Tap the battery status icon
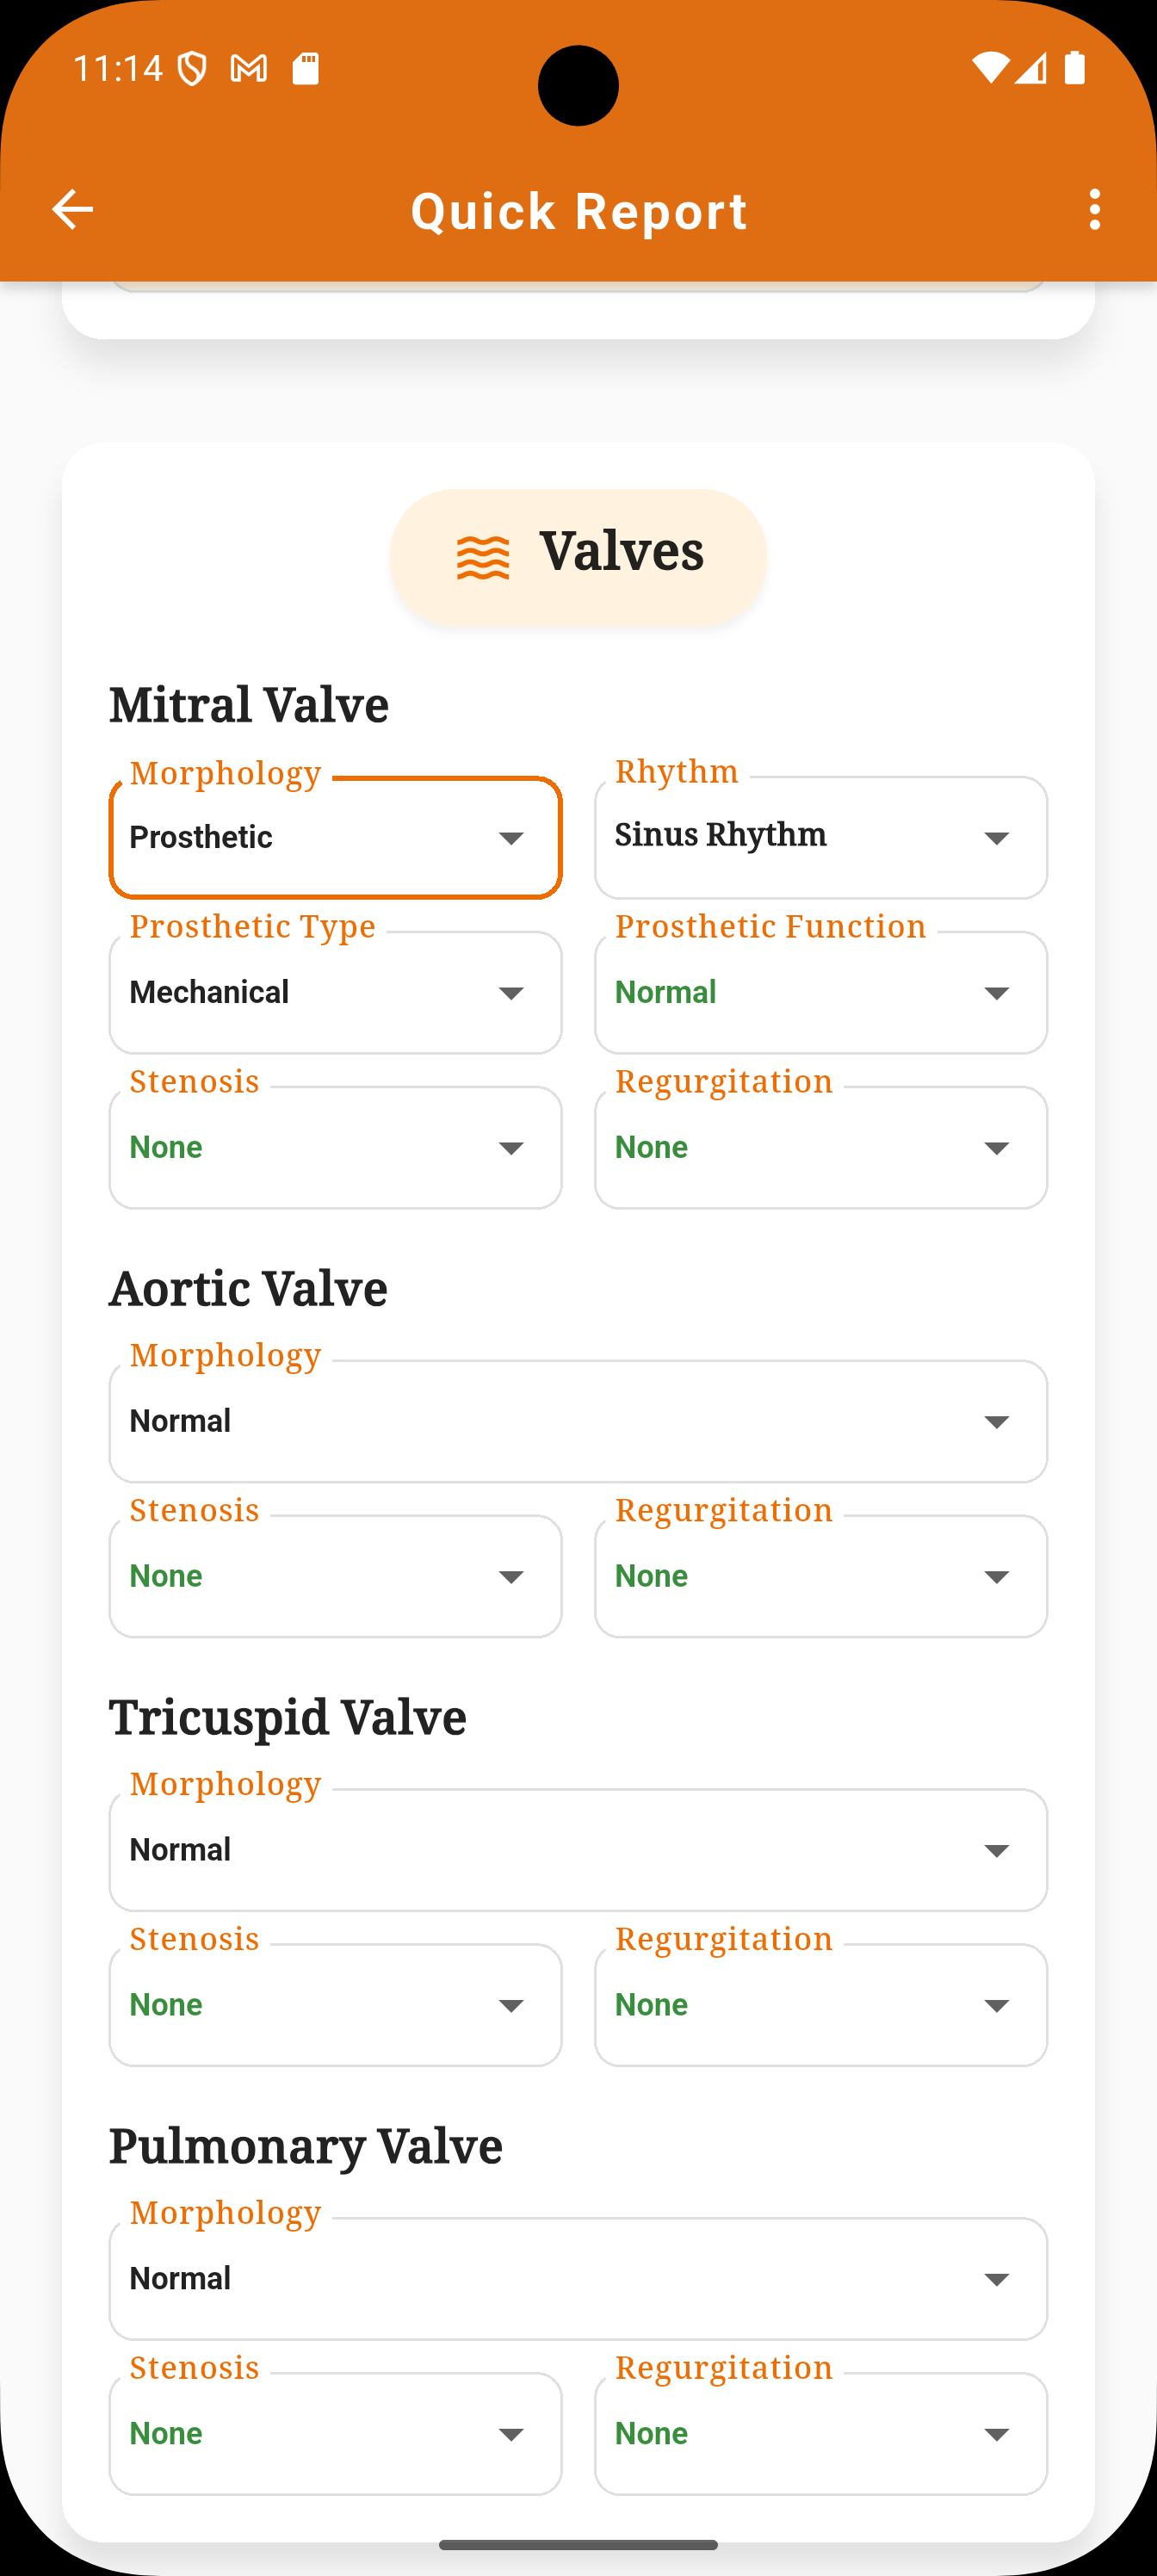1157x2576 pixels. 1075,68
